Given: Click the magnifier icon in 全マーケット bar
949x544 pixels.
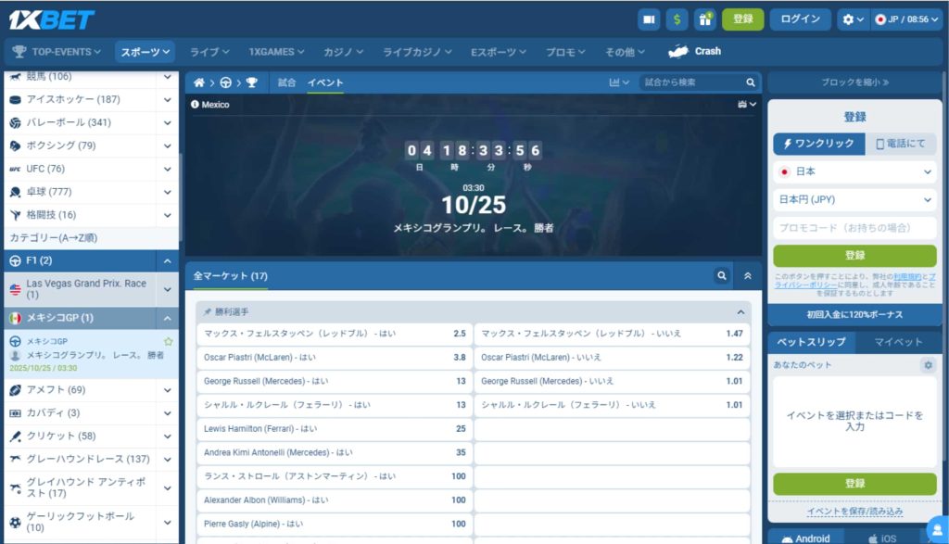Looking at the screenshot, I should click(x=721, y=275).
